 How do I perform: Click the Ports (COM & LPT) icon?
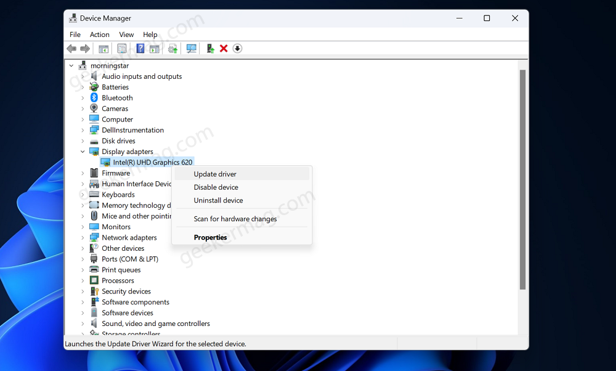[94, 259]
